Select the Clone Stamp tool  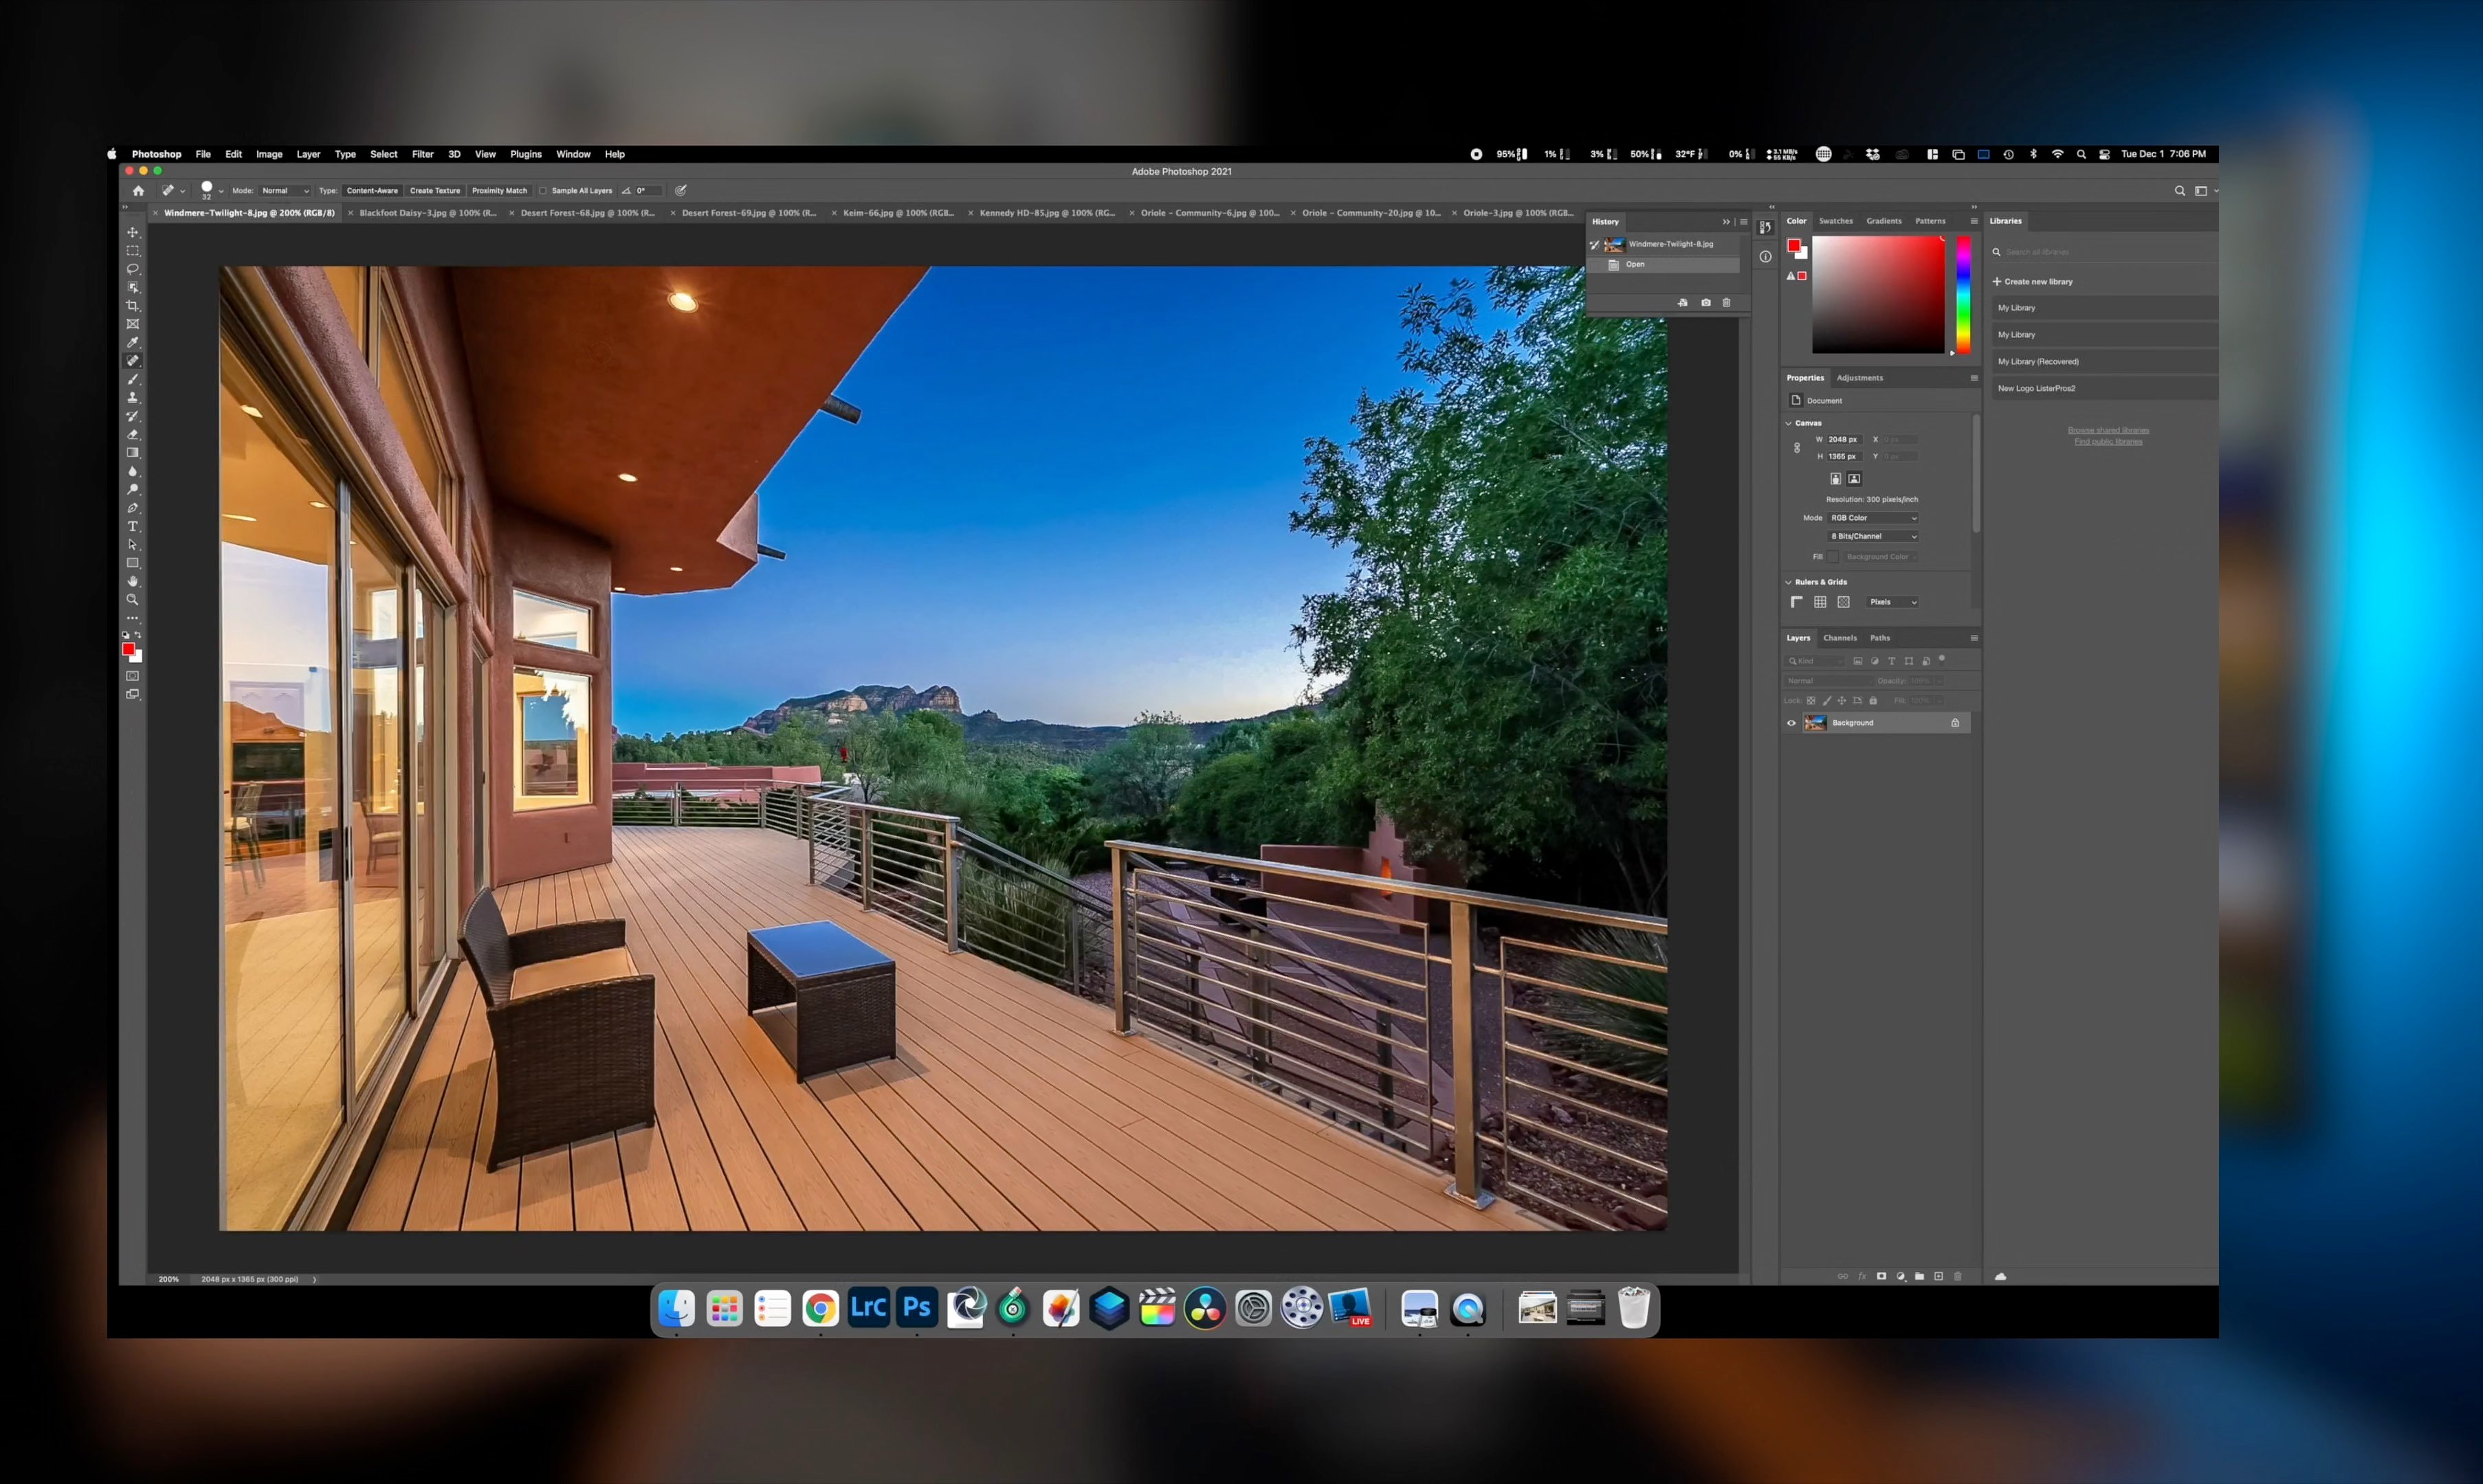132,398
